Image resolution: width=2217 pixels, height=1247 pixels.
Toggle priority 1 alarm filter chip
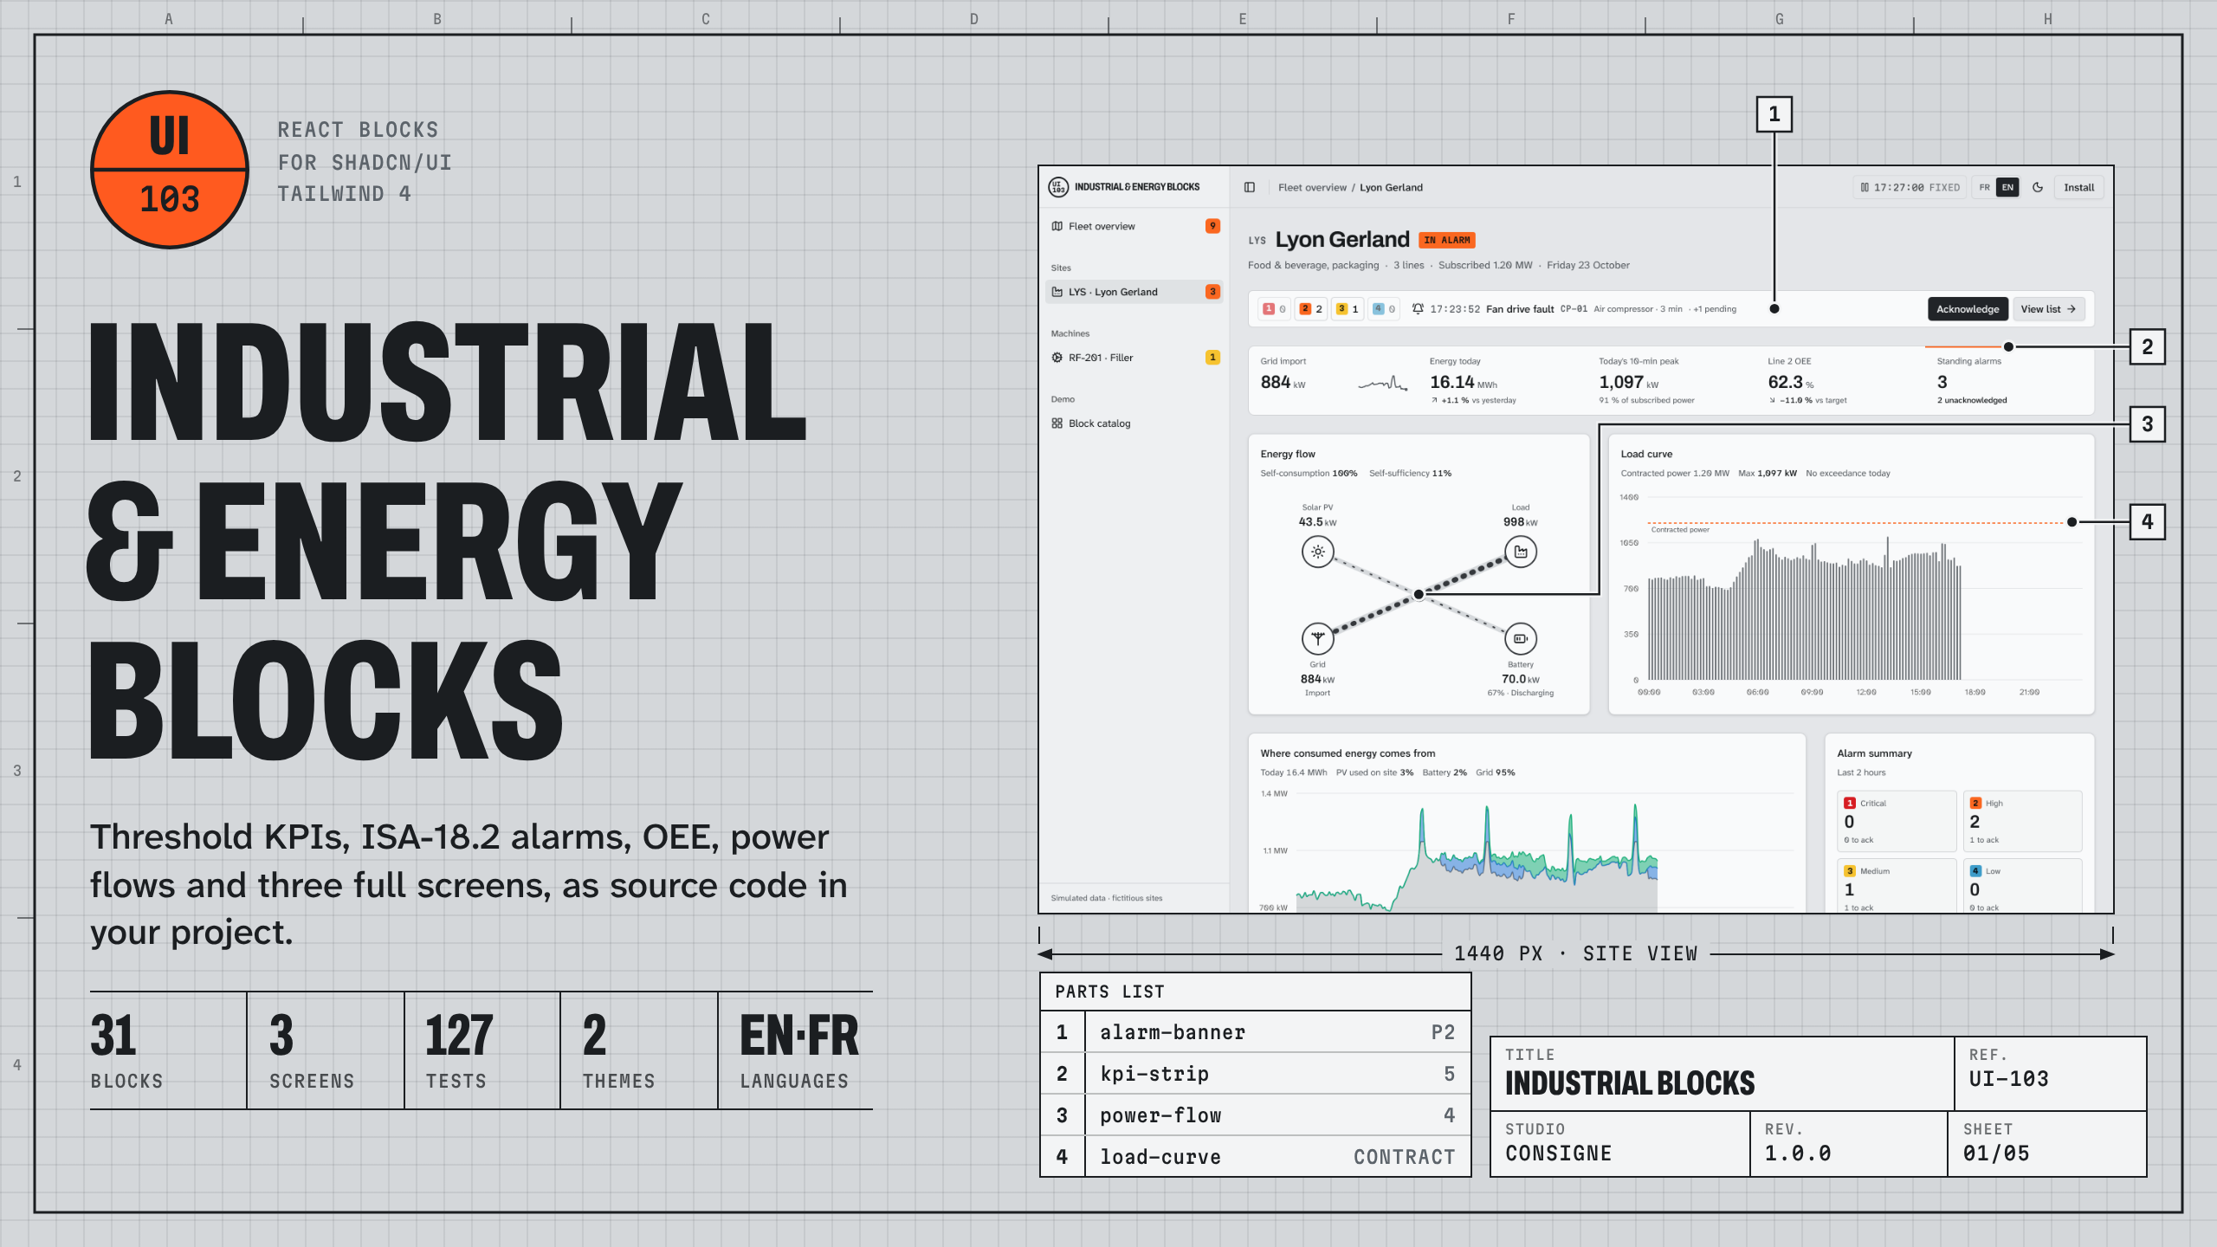point(1274,309)
